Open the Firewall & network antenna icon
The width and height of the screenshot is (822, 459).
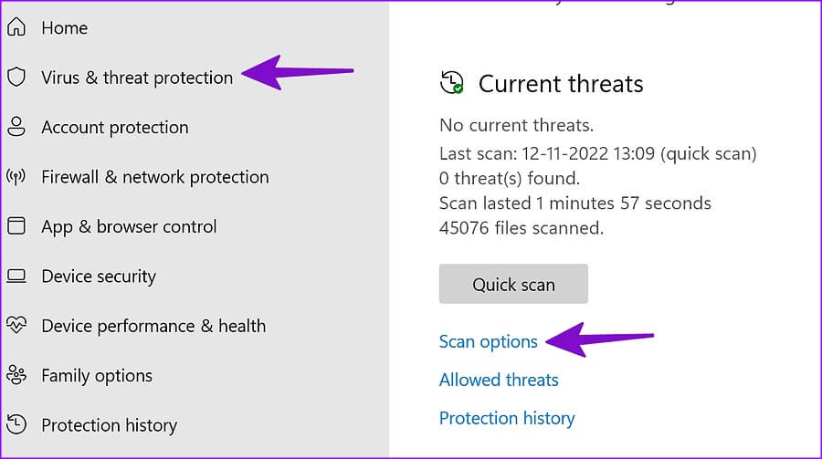(16, 177)
